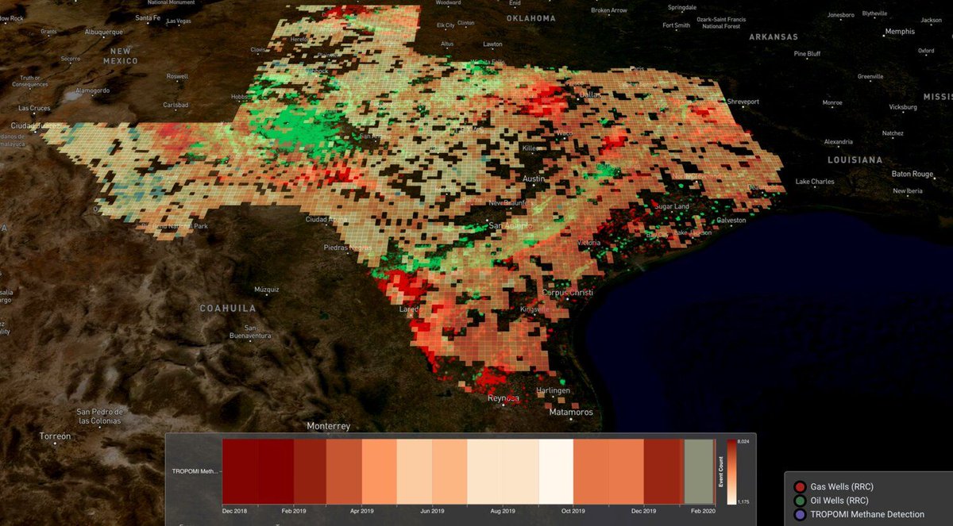Click the Corpus Christi map label
The image size is (953, 526).
coord(567,293)
